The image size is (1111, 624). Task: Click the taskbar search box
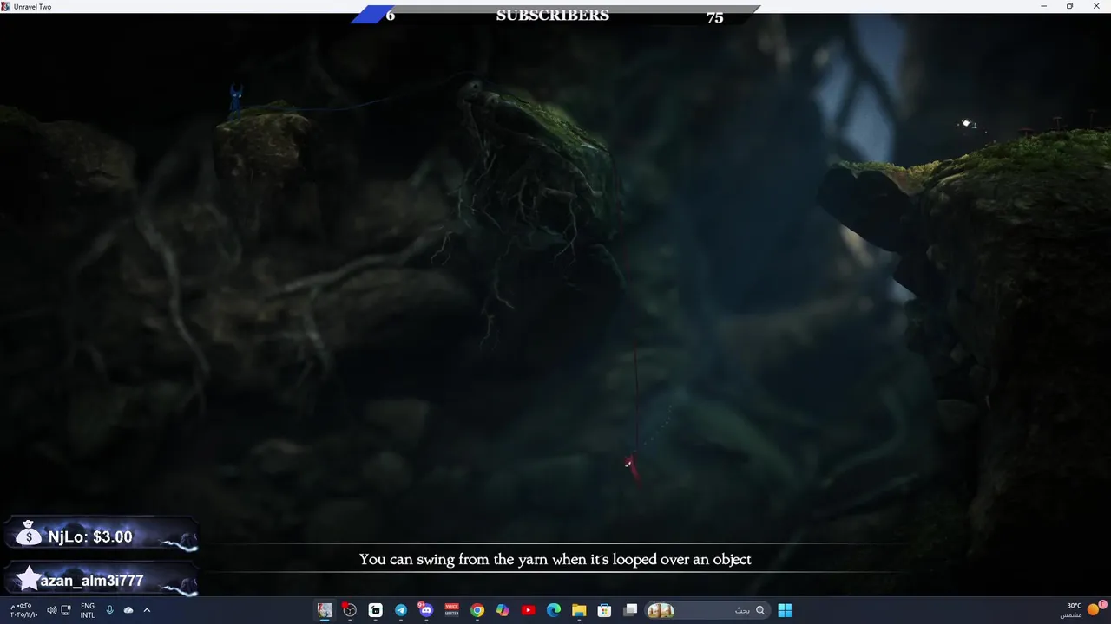(x=706, y=610)
